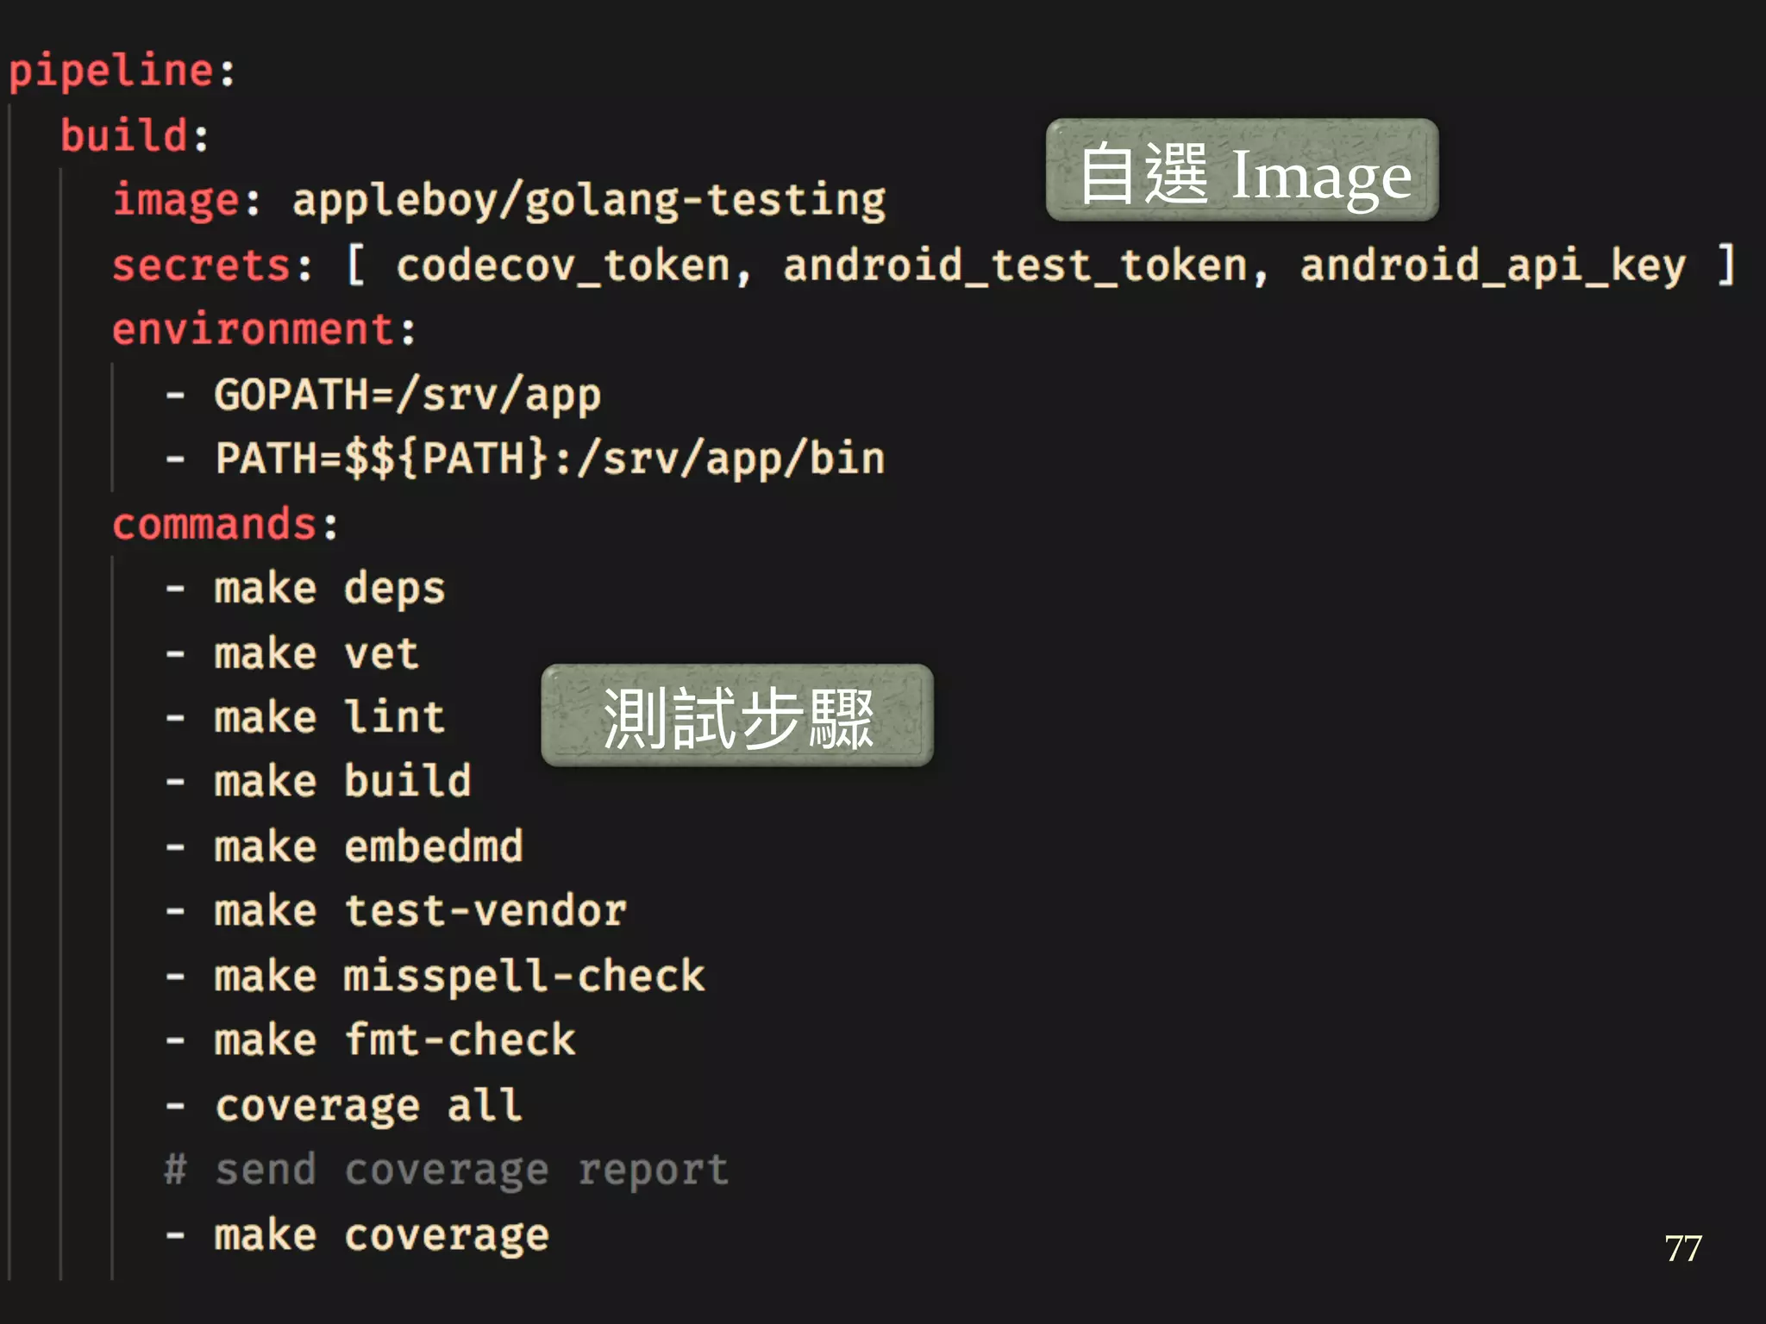The height and width of the screenshot is (1324, 1766).
Task: Click the 自選 Image label button
Action: (1242, 171)
